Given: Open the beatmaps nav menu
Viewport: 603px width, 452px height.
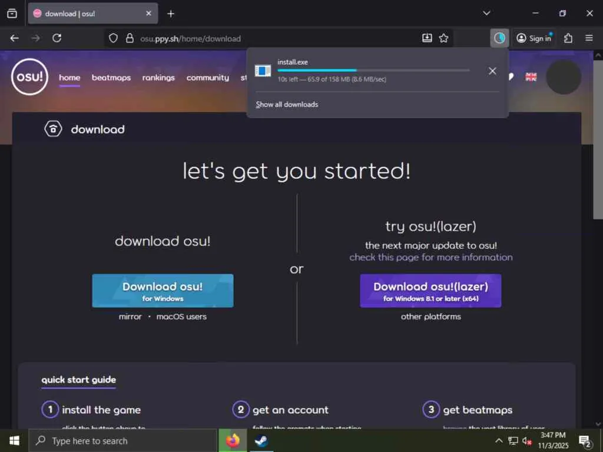Looking at the screenshot, I should (111, 78).
